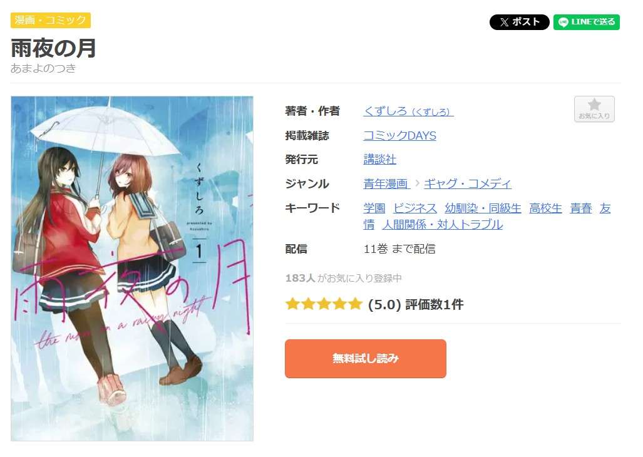Open the 雨夜の月 cover thumbnail
Image resolution: width=643 pixels, height=457 pixels.
tap(132, 269)
